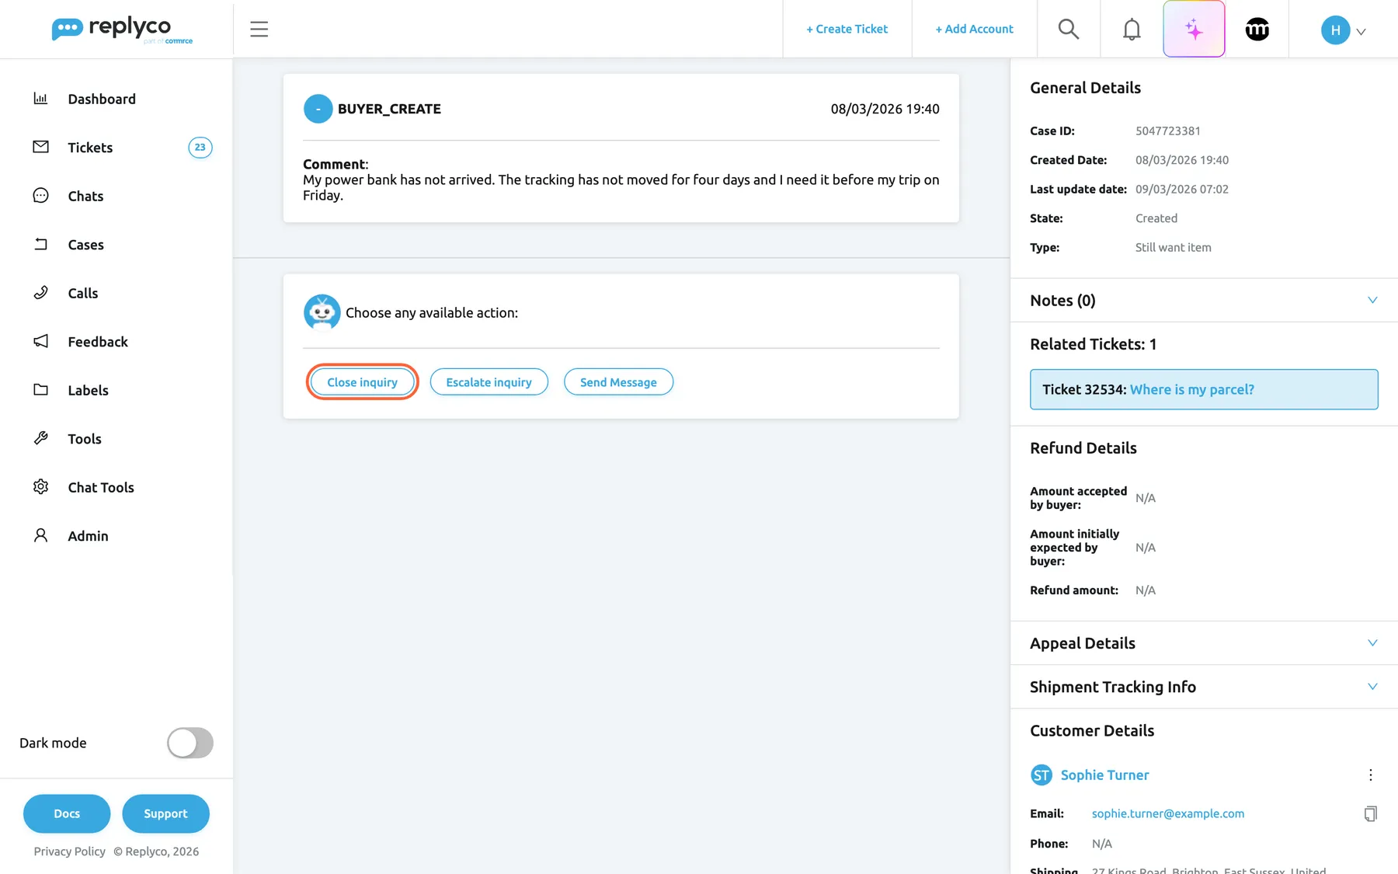Copy the customer email address
The height and width of the screenshot is (874, 1398).
1370,813
